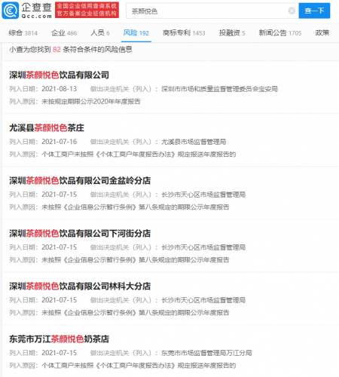Select the 人员 6 tab
Screen dimensions: 339x377
click(100, 33)
